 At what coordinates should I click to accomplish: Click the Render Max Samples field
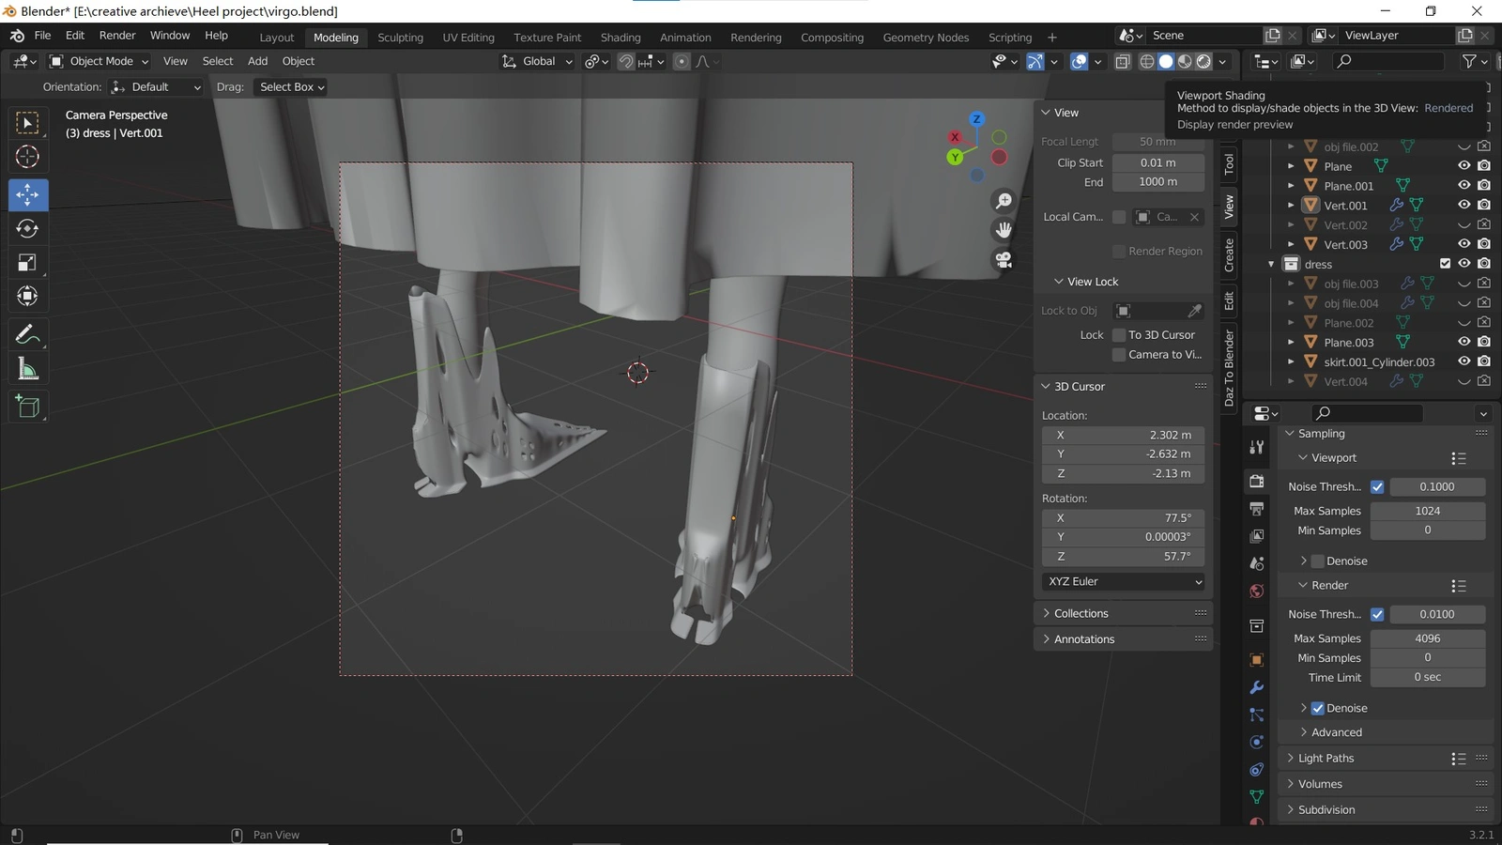coord(1427,638)
